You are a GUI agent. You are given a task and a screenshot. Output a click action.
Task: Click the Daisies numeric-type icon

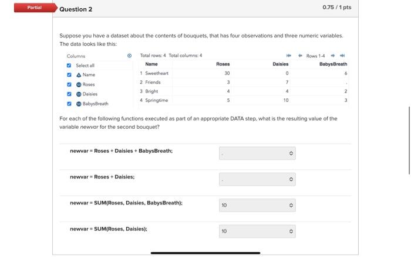79,94
